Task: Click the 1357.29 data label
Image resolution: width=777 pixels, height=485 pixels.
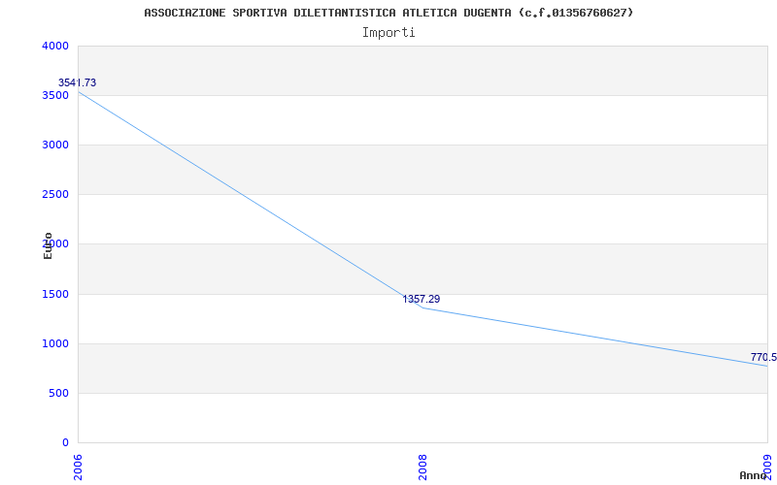Action: 422,299
